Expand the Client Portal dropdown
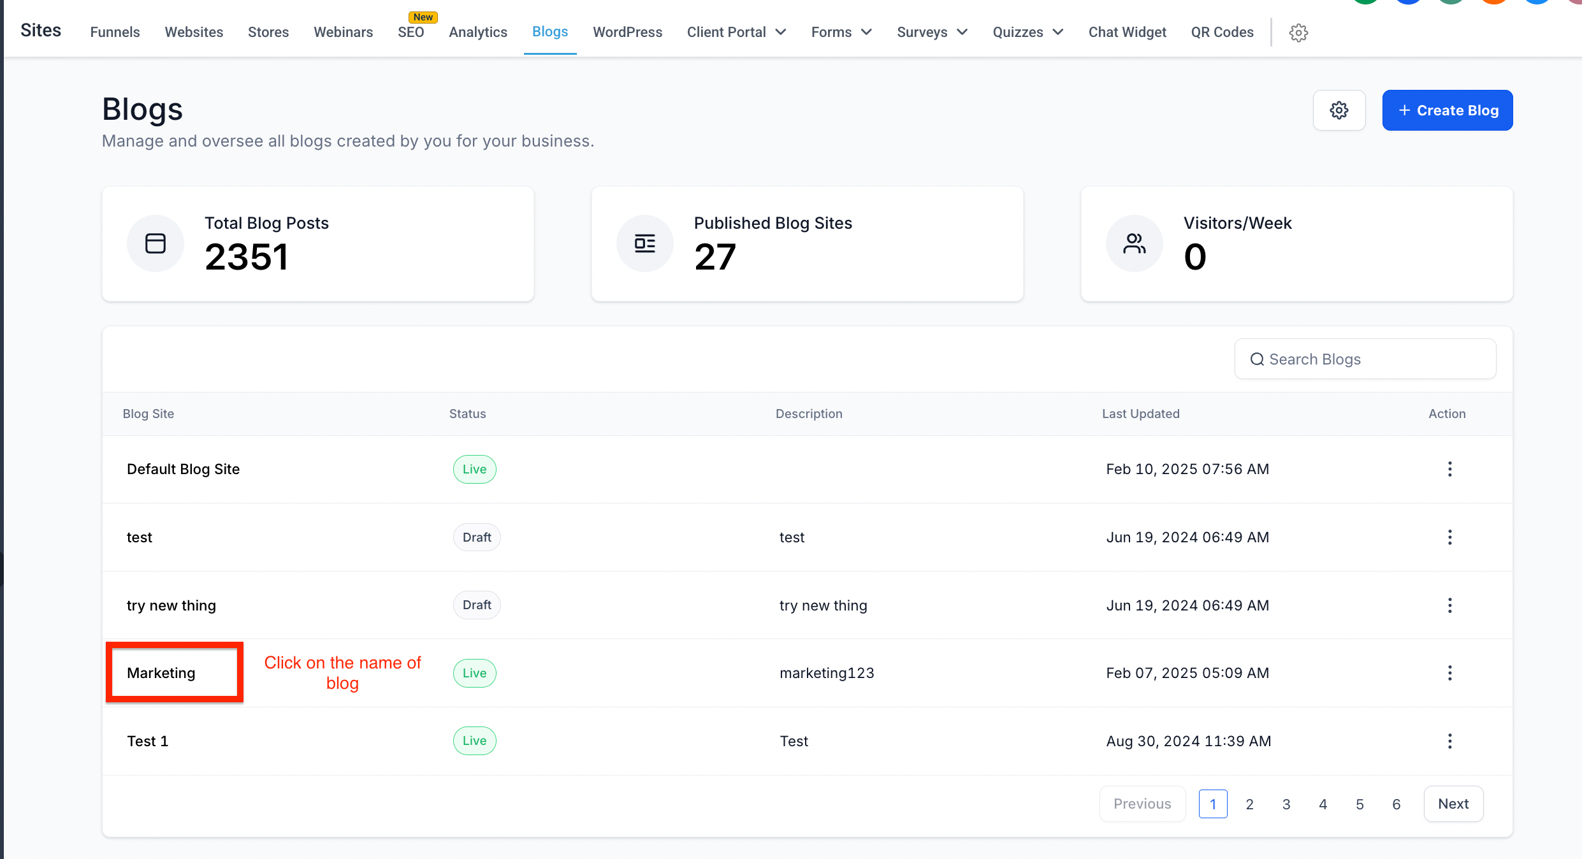Viewport: 1582px width, 859px height. click(736, 32)
